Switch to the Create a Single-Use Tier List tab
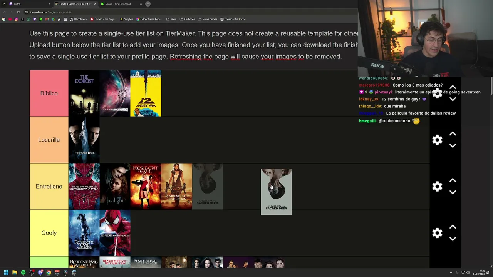 pos(75,4)
